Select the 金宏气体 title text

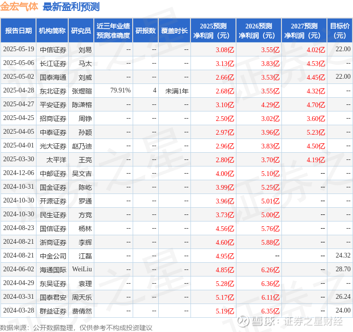pos(19,7)
